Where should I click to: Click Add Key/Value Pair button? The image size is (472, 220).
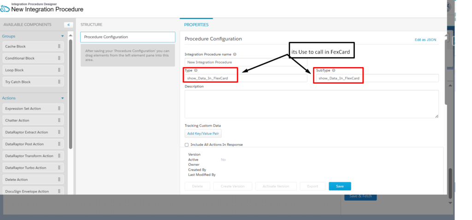tap(203, 133)
